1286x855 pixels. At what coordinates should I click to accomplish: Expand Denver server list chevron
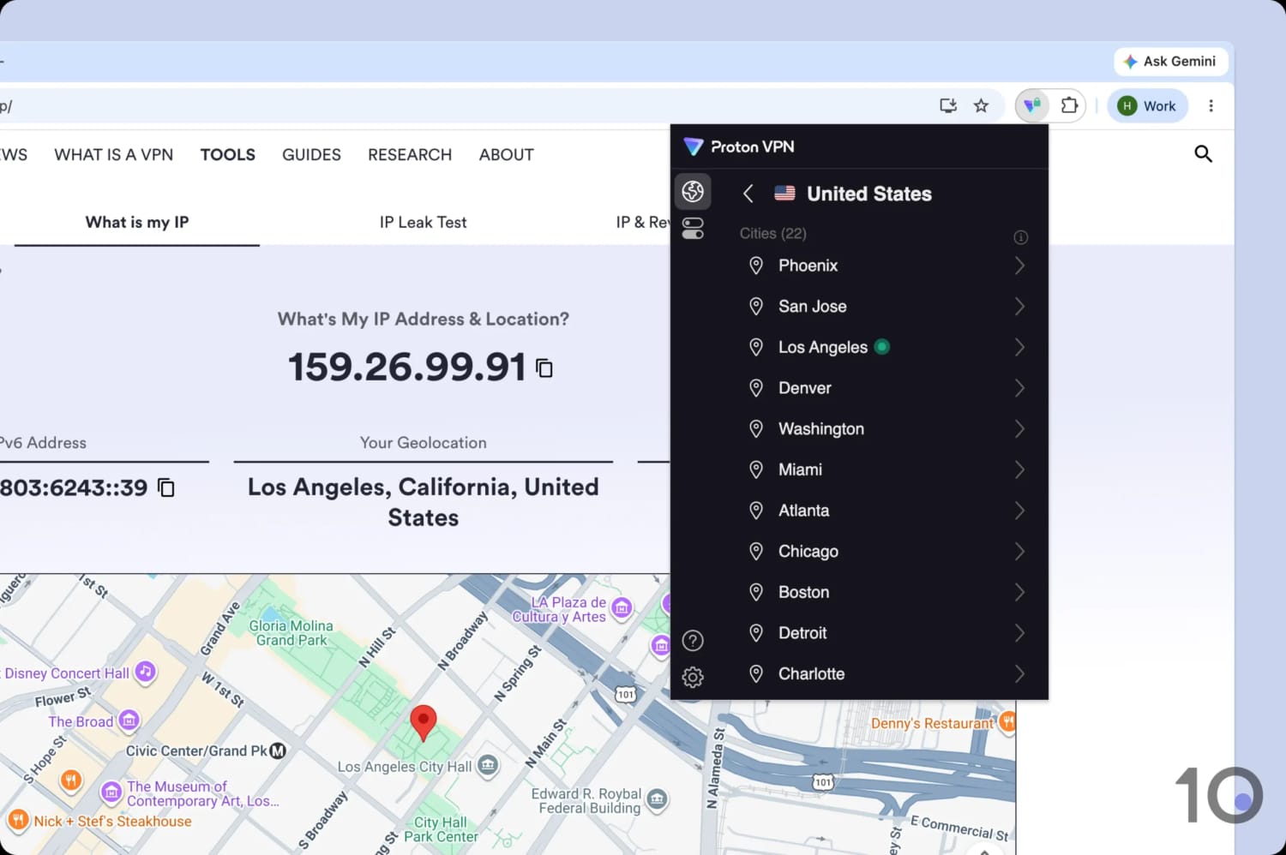click(1019, 388)
